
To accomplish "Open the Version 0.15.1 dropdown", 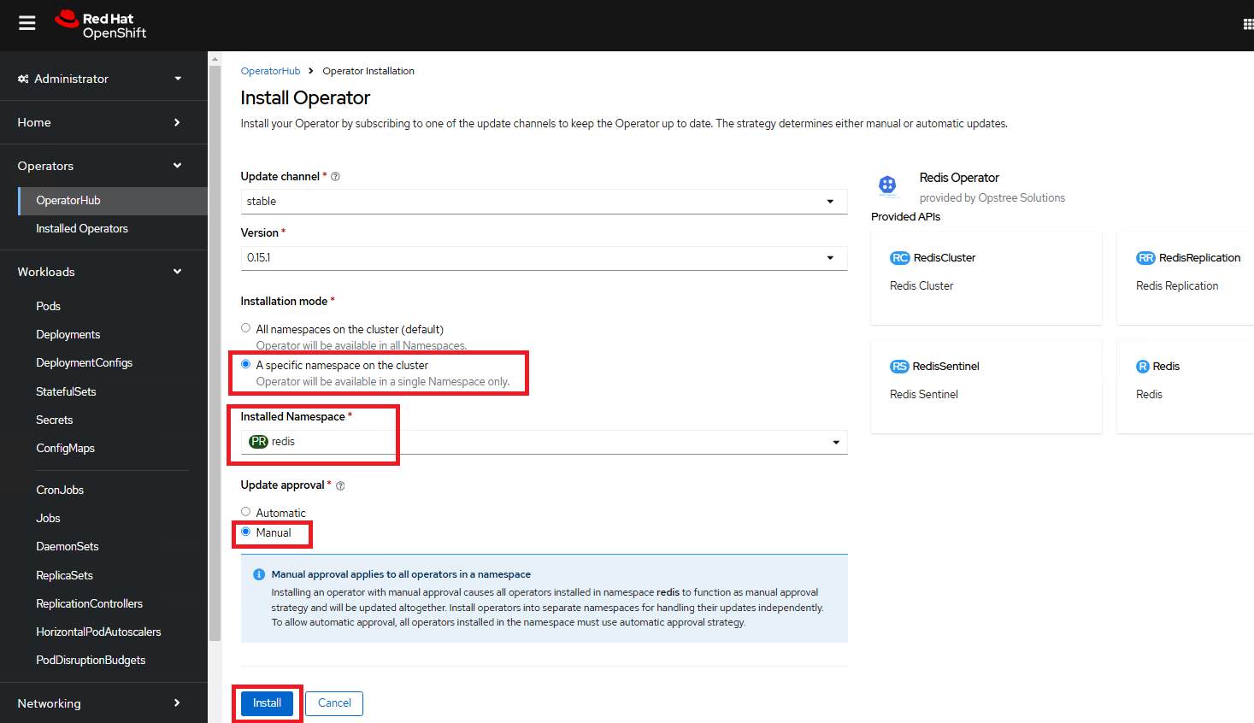I will [544, 258].
